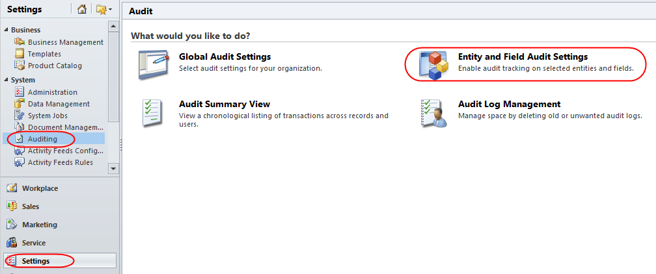Click the Marketing icon

(12, 224)
